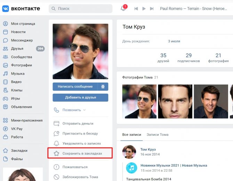Click the Объявления icon
Screen dimensions: 233x181
pyautogui.click(x=6, y=107)
